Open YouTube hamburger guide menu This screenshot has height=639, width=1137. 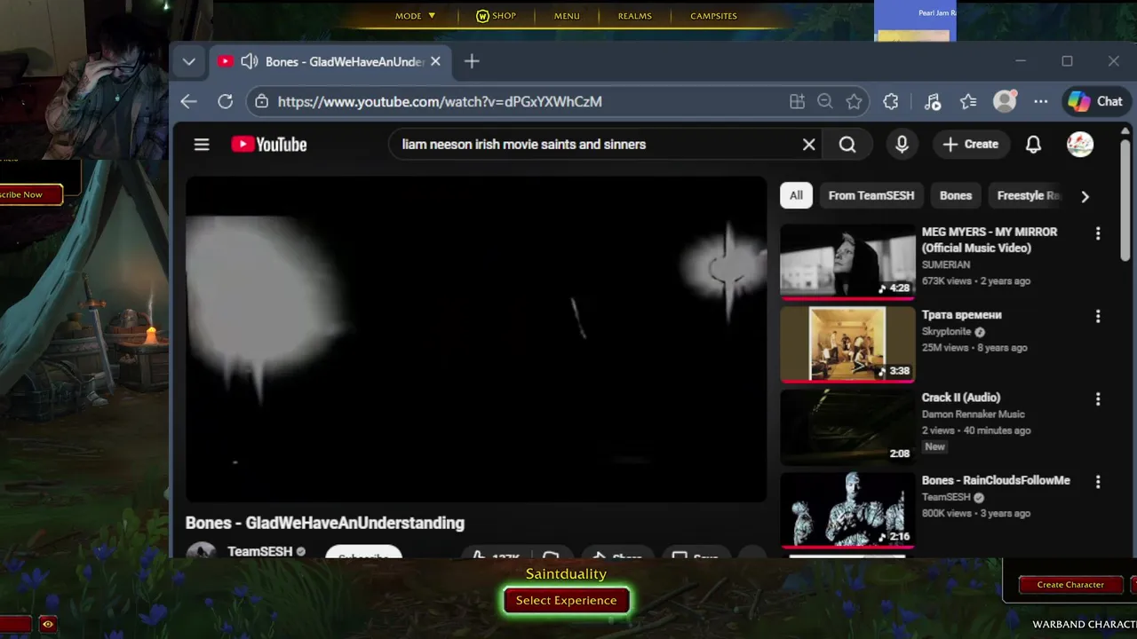[x=202, y=144]
